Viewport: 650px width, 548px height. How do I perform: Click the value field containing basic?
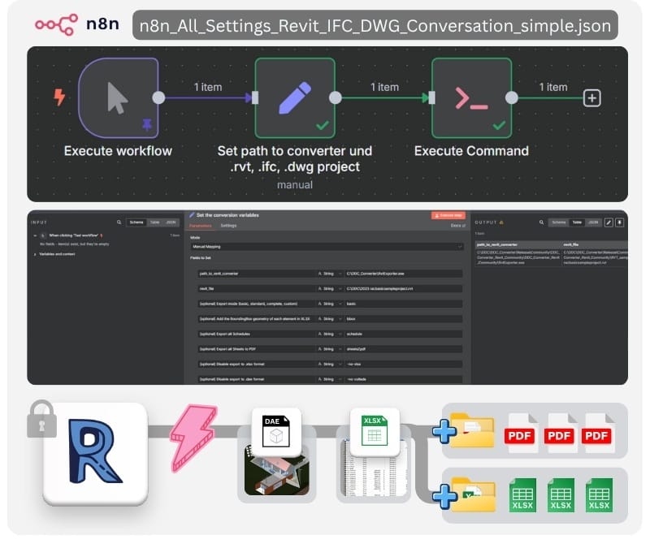(x=403, y=304)
